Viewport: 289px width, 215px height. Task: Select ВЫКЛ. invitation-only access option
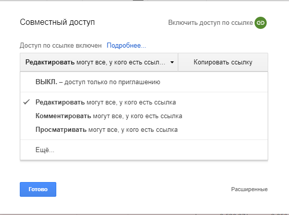pyautogui.click(x=144, y=82)
